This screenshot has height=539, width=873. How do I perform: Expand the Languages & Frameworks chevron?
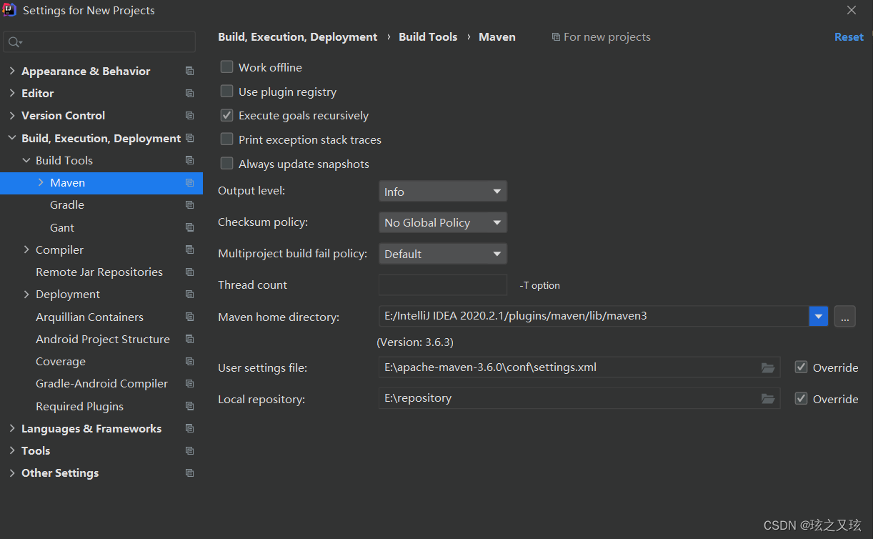[x=11, y=428]
